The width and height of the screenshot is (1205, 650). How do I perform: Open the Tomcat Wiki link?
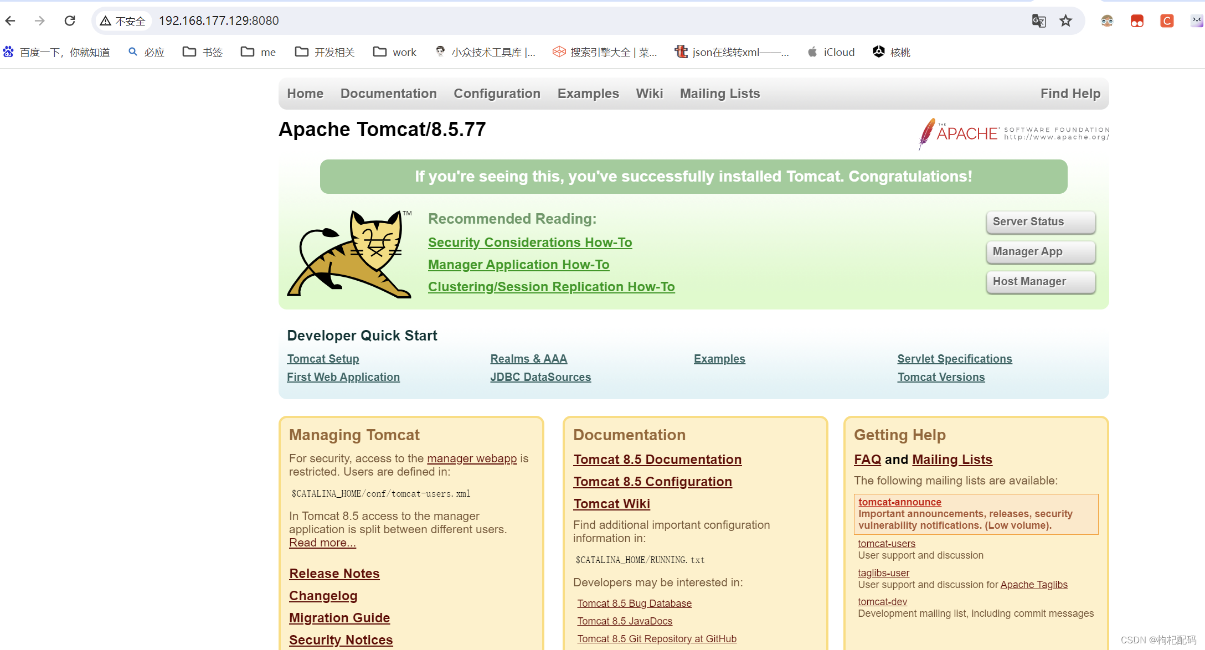(x=612, y=504)
